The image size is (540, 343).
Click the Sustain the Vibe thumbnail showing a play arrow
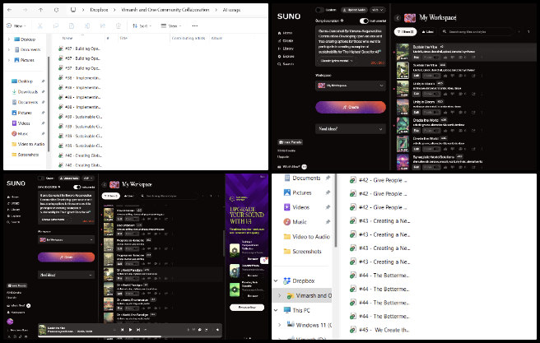pos(403,70)
